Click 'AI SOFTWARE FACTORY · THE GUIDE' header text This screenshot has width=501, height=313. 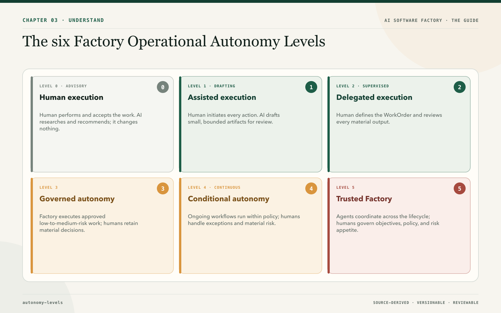[x=431, y=20]
